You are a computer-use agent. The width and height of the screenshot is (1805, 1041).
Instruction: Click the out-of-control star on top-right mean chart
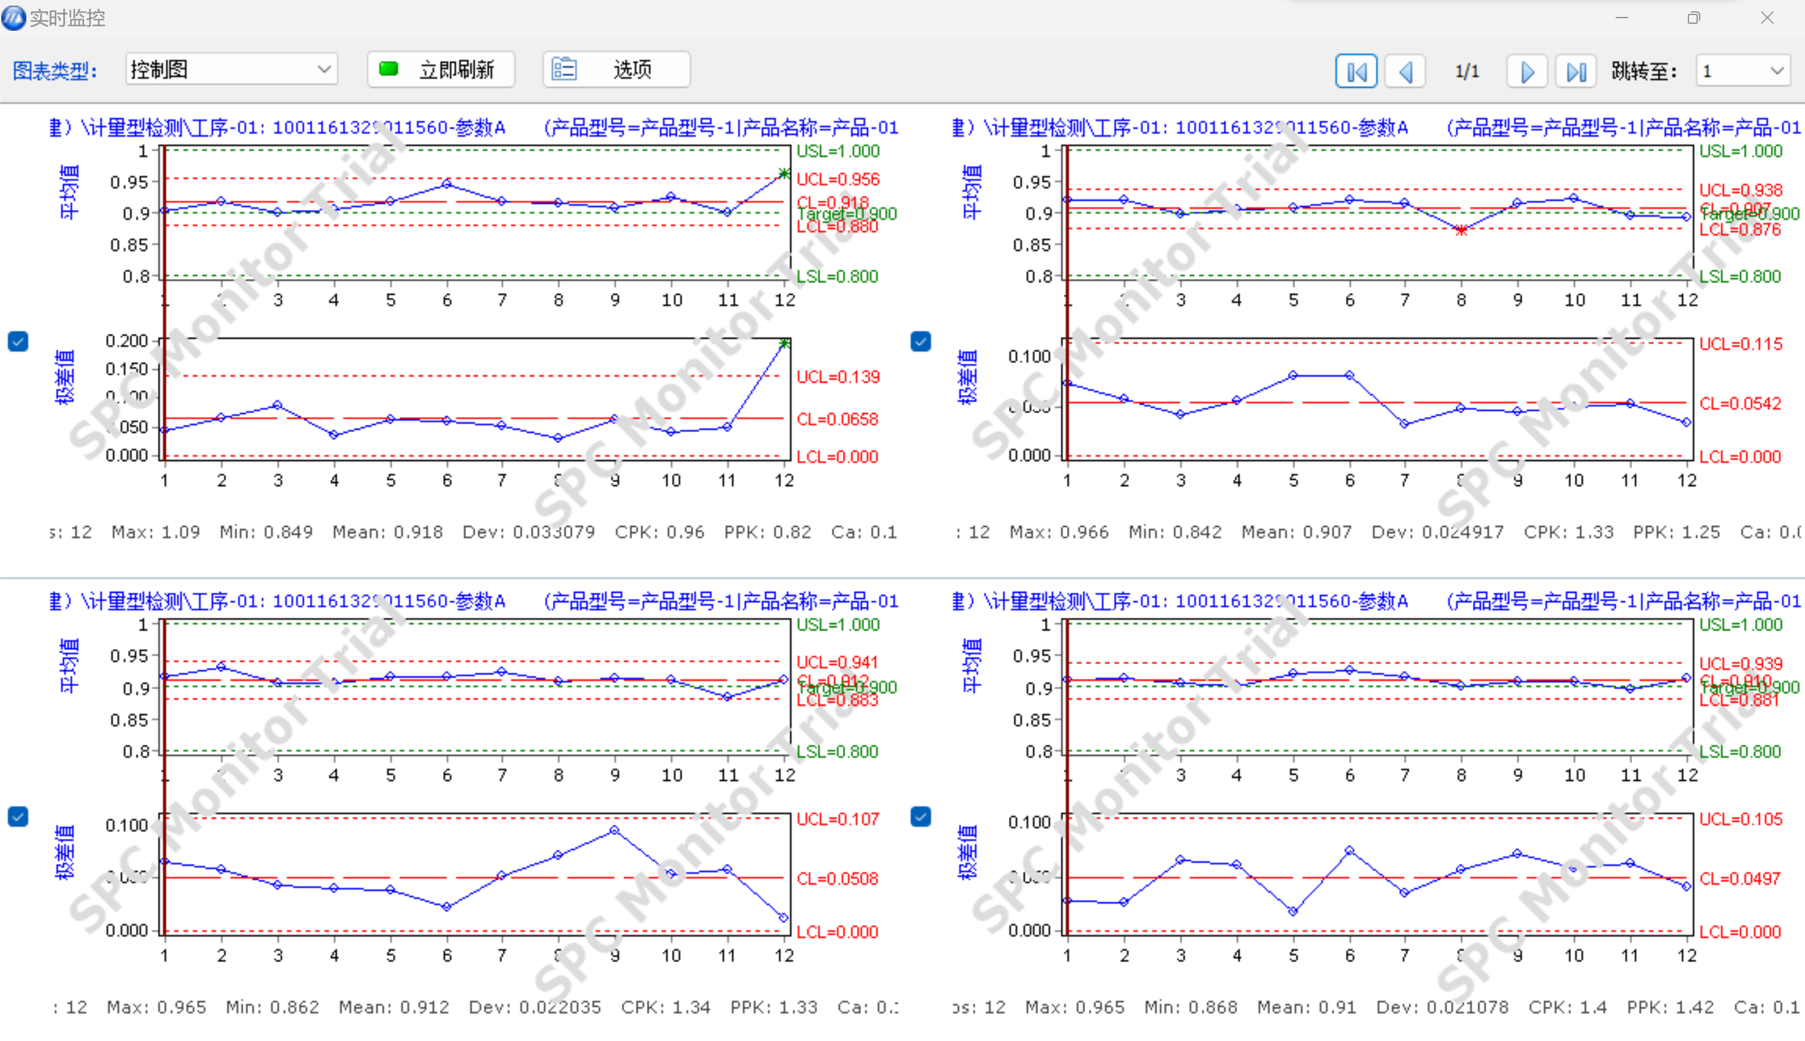tap(1461, 230)
